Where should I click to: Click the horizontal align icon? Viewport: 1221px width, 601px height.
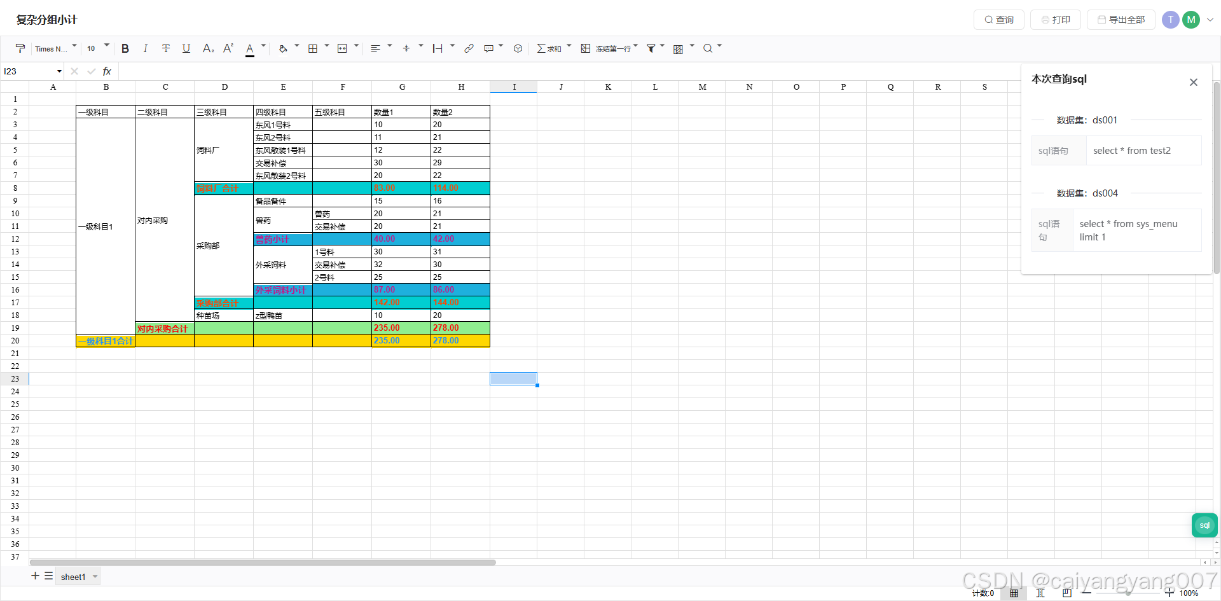[x=375, y=48]
